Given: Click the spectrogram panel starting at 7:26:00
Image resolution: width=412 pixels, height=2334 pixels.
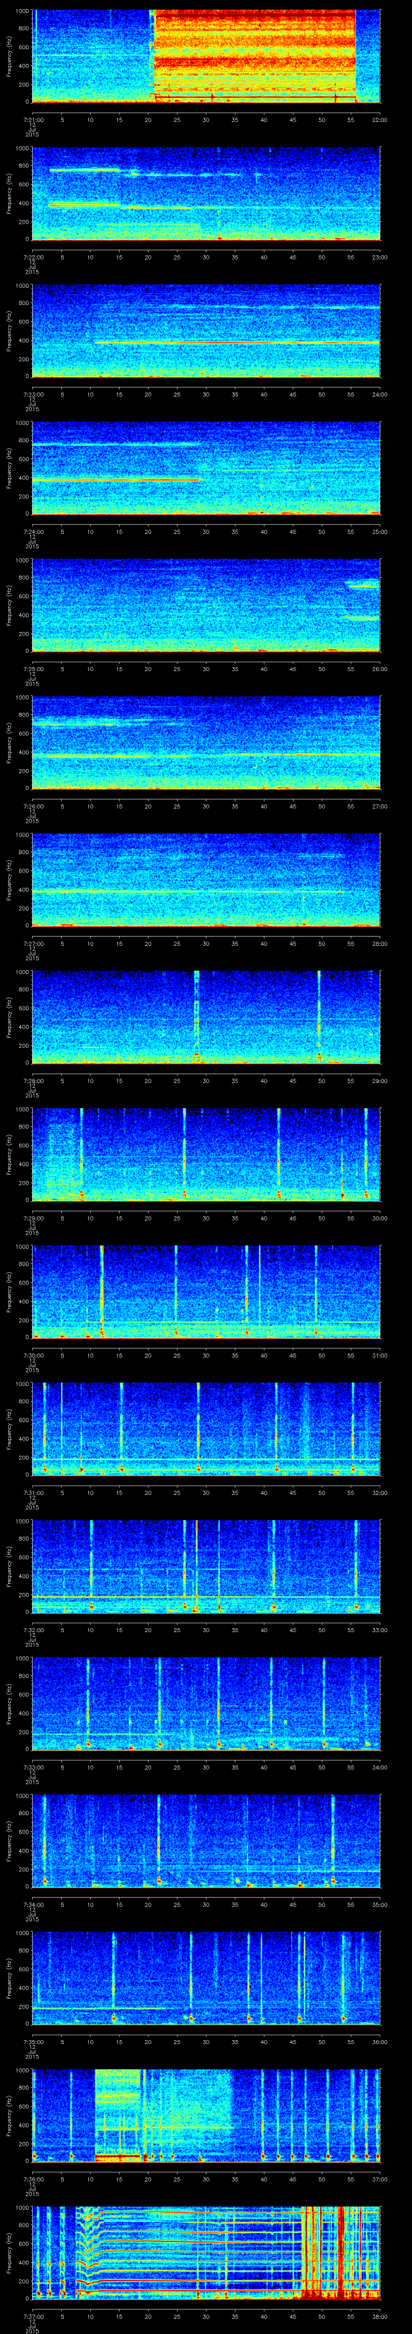Looking at the screenshot, I should [206, 743].
